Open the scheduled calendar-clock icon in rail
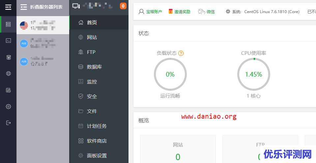This screenshot has width=316, height=163. [x=8, y=90]
